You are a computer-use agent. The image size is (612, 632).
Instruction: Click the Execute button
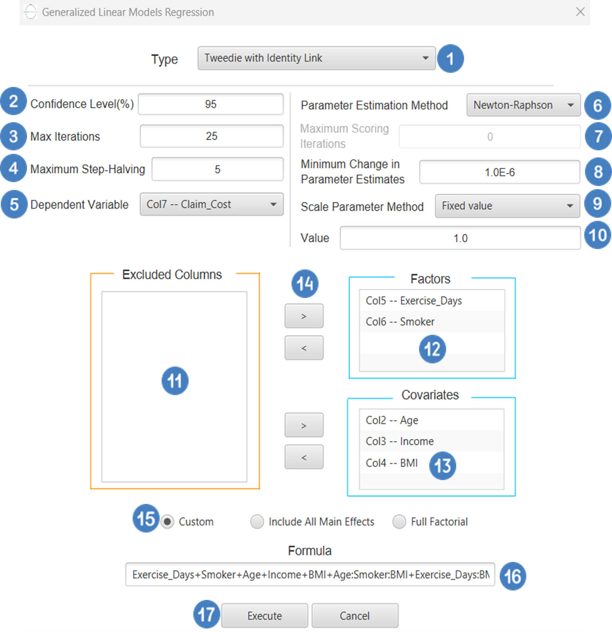click(x=265, y=616)
